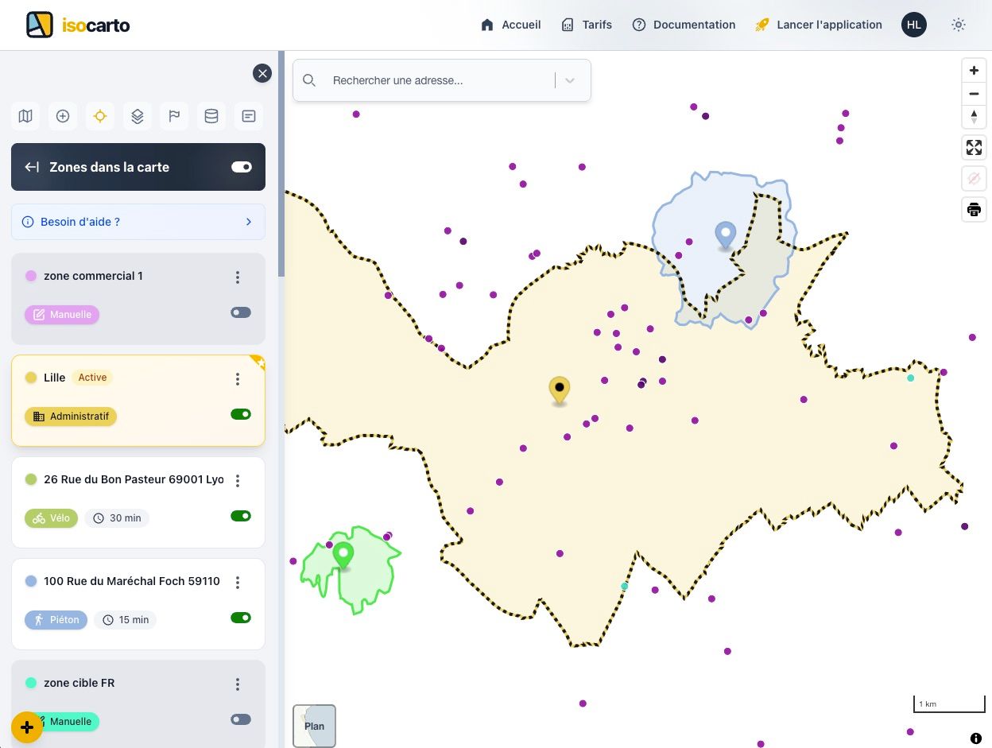Open options menu for Lille zone
Viewport: 992px width, 748px height.
[238, 378]
